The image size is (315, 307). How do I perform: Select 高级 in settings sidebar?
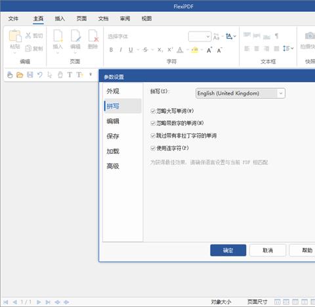point(123,166)
